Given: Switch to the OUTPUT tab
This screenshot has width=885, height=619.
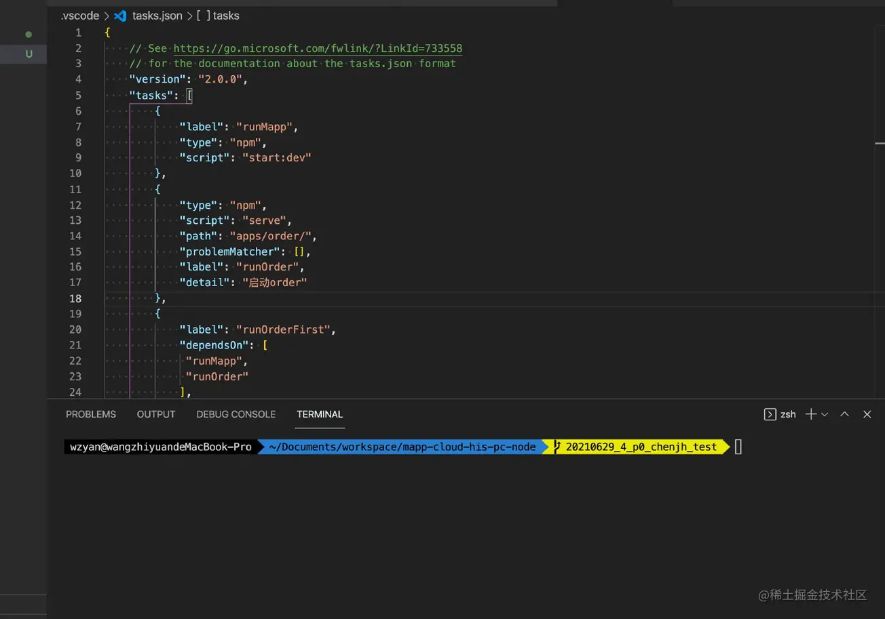Looking at the screenshot, I should pos(156,414).
